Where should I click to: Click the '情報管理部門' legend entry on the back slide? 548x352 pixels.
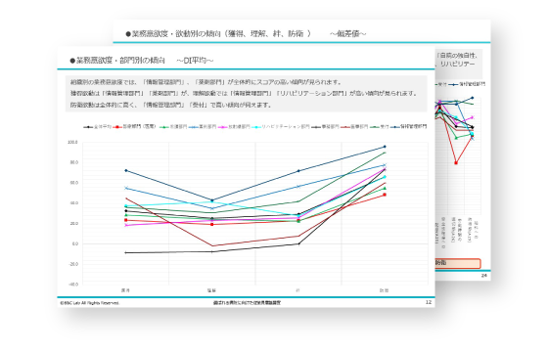pos(468,84)
